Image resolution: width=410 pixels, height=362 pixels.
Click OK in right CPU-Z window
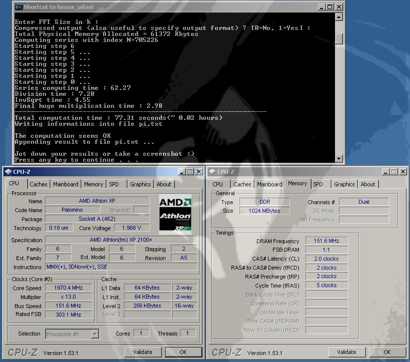click(x=387, y=352)
